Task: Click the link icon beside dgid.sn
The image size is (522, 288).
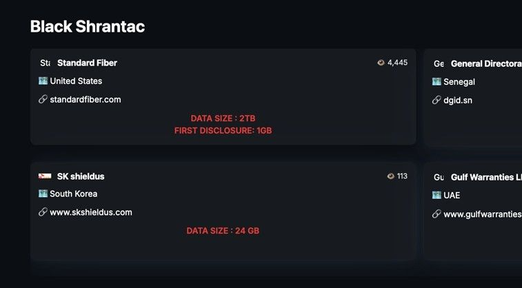Action: tap(436, 100)
